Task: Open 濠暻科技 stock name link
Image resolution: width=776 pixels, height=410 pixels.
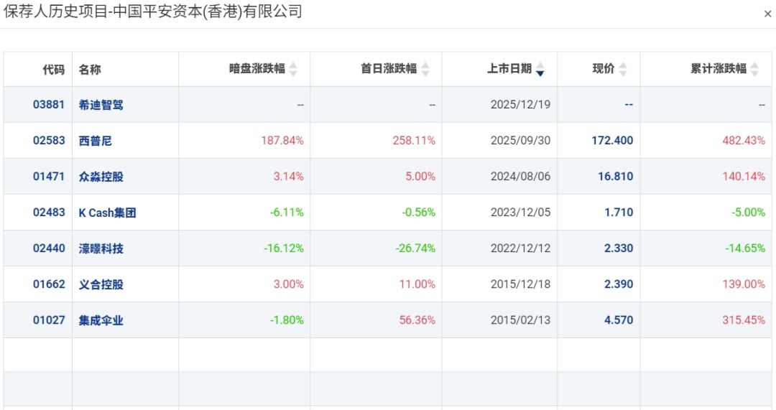Action: pos(101,248)
